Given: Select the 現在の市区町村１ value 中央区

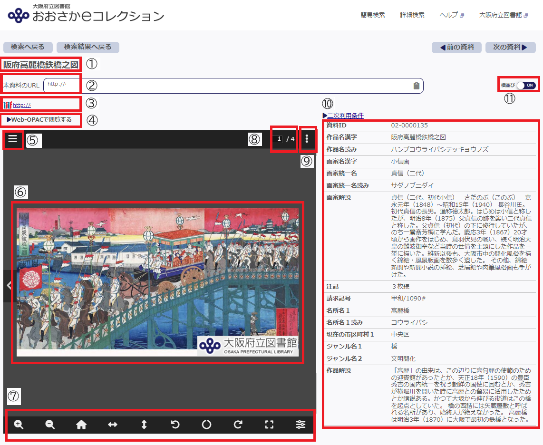Looking at the screenshot, I should (x=400, y=335).
